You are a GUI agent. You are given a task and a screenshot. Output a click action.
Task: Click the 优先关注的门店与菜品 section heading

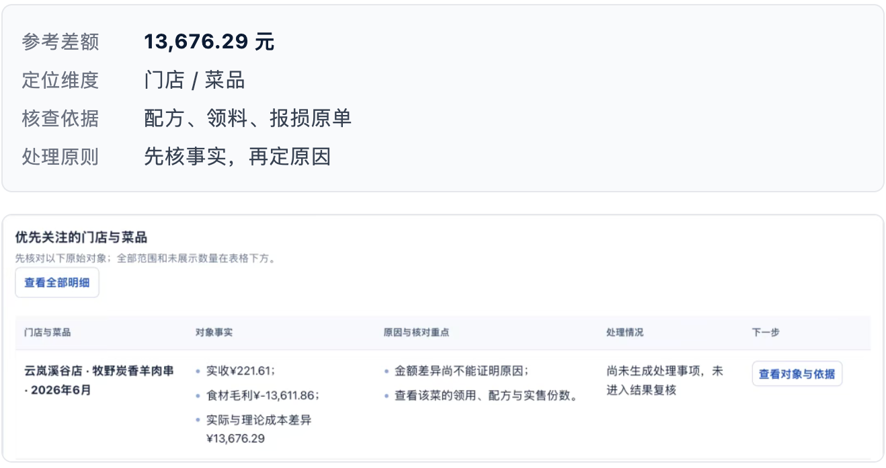(81, 237)
